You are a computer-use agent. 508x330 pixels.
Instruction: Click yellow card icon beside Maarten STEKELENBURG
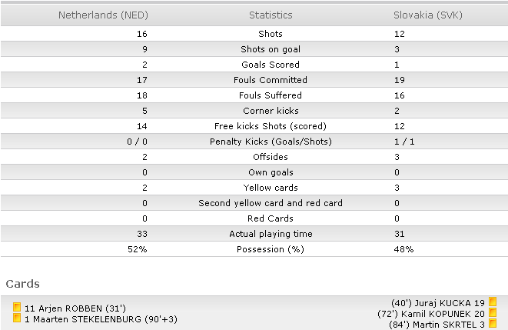(17, 318)
